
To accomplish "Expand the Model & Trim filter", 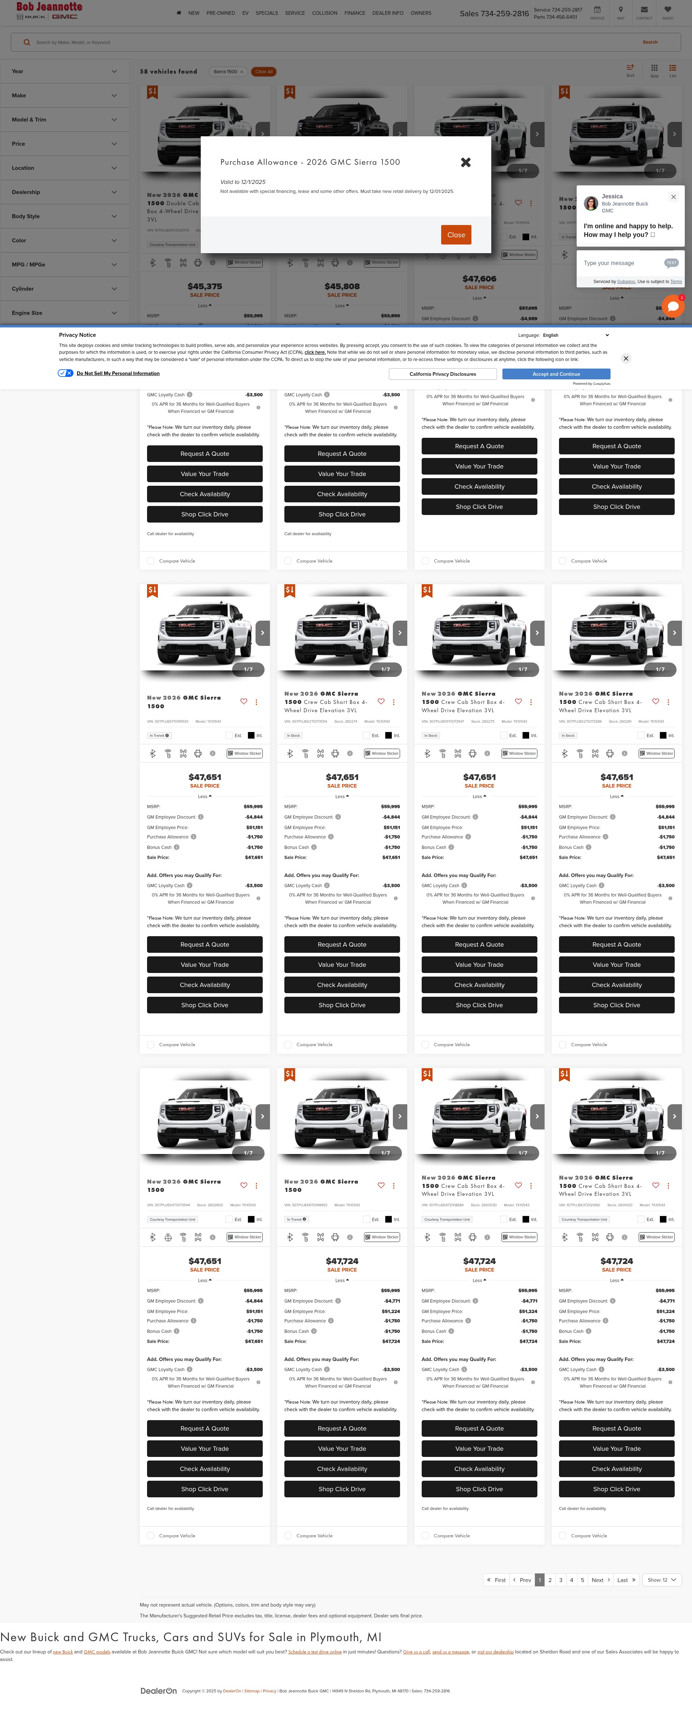I will tap(65, 119).
